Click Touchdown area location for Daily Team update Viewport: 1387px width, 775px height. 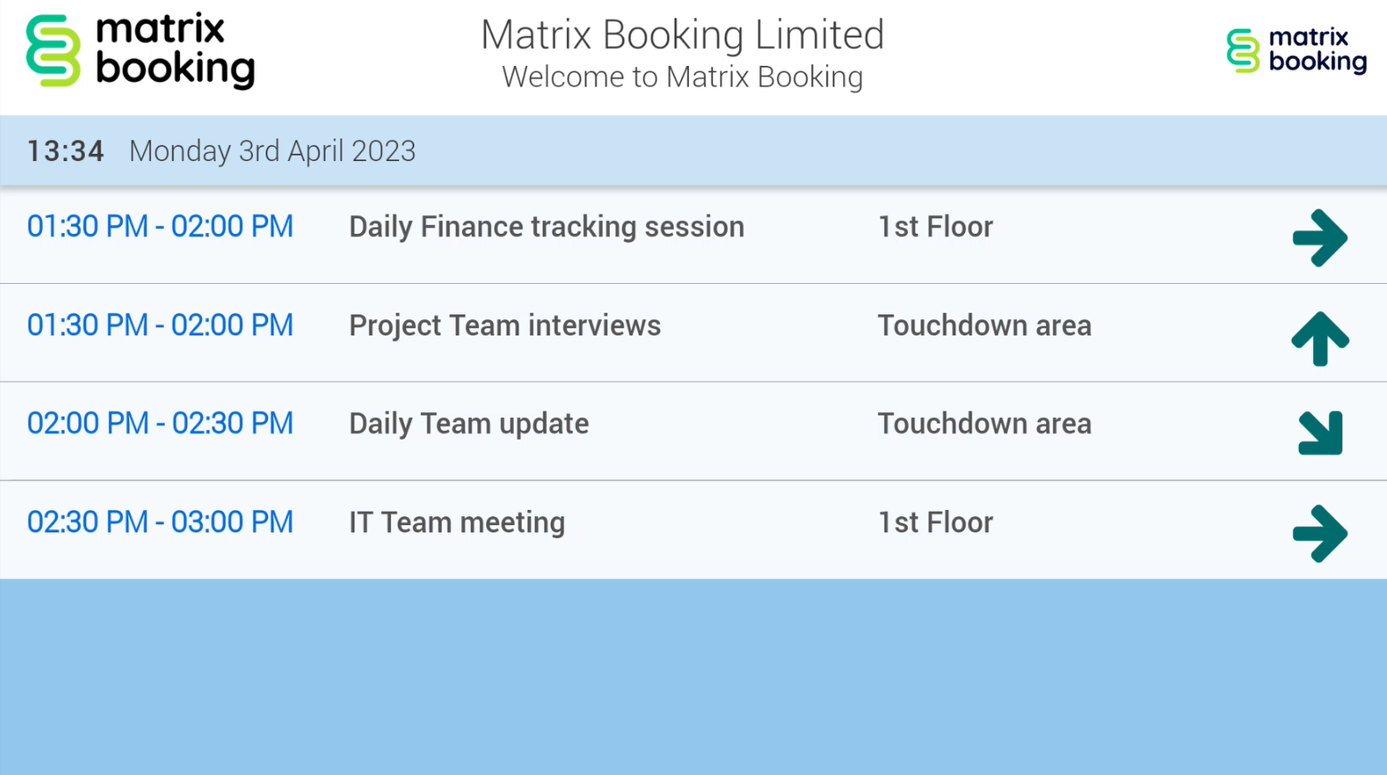[x=984, y=424]
